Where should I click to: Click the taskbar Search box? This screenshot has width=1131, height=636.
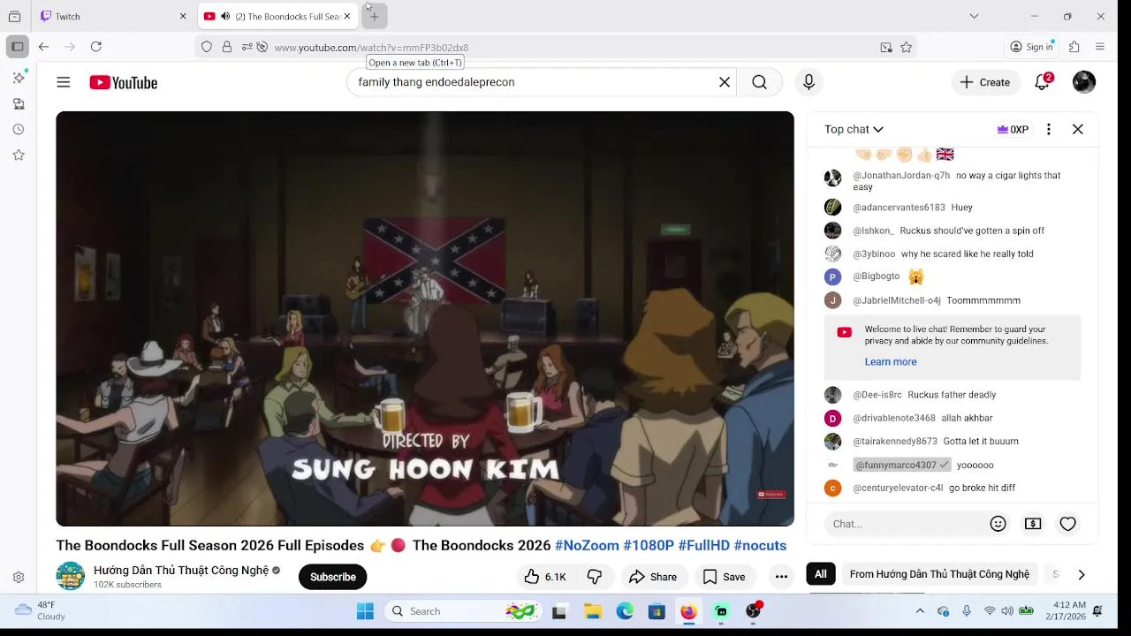(x=462, y=611)
